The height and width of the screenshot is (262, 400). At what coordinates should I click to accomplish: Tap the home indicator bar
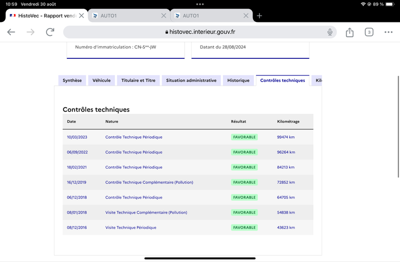[x=200, y=259]
